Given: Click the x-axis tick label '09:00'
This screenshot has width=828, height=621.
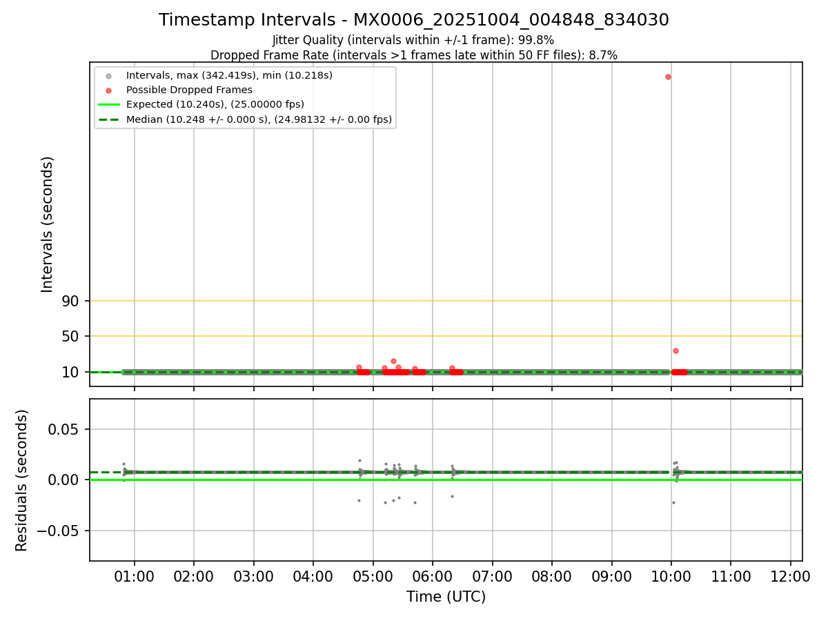Looking at the screenshot, I should click(x=612, y=576).
